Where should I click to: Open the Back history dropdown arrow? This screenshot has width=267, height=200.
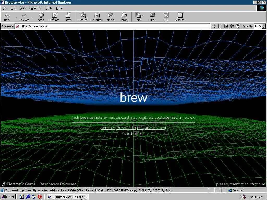[16, 17]
